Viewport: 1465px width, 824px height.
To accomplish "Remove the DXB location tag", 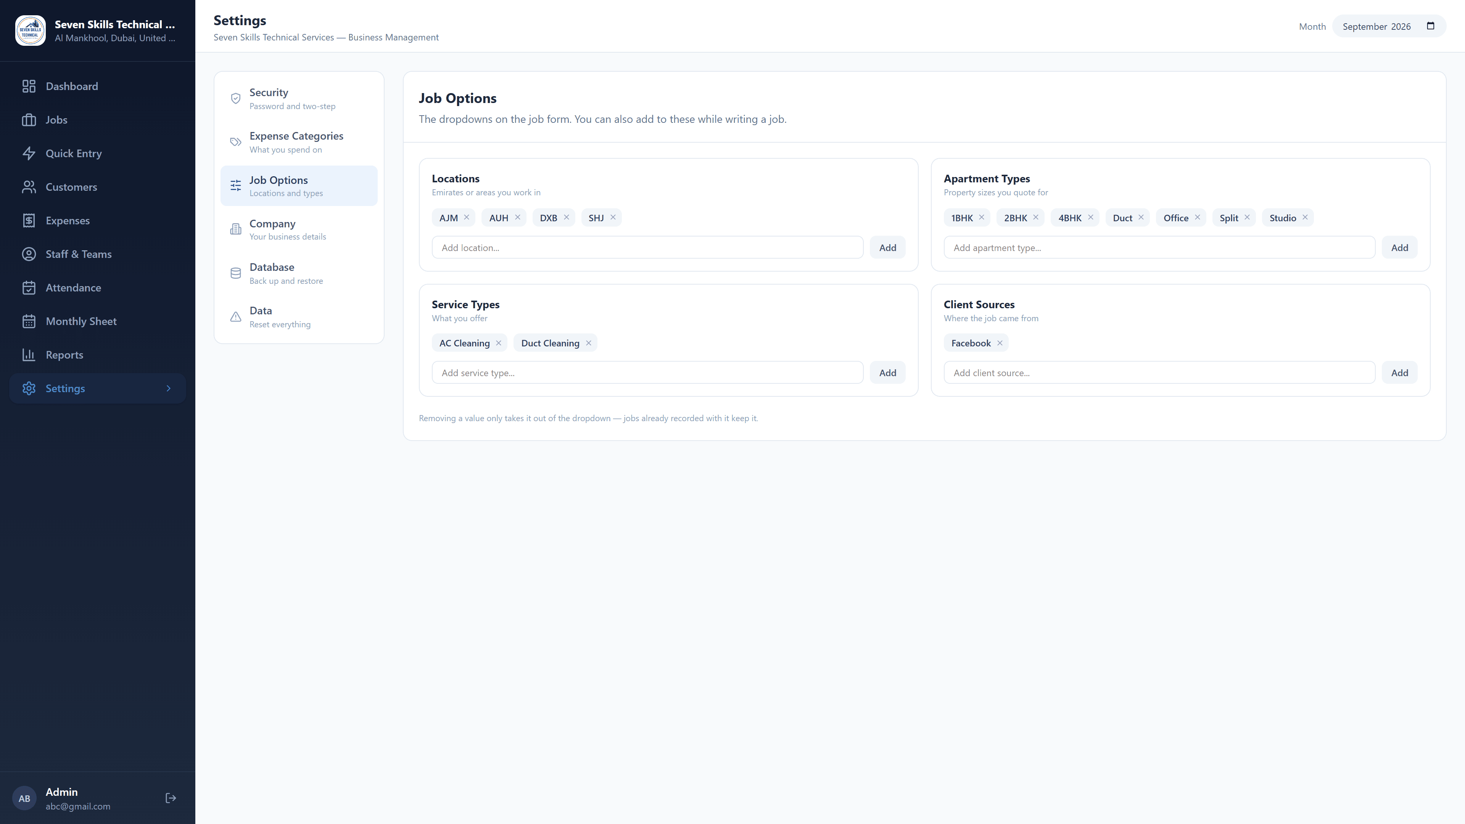I will [567, 217].
